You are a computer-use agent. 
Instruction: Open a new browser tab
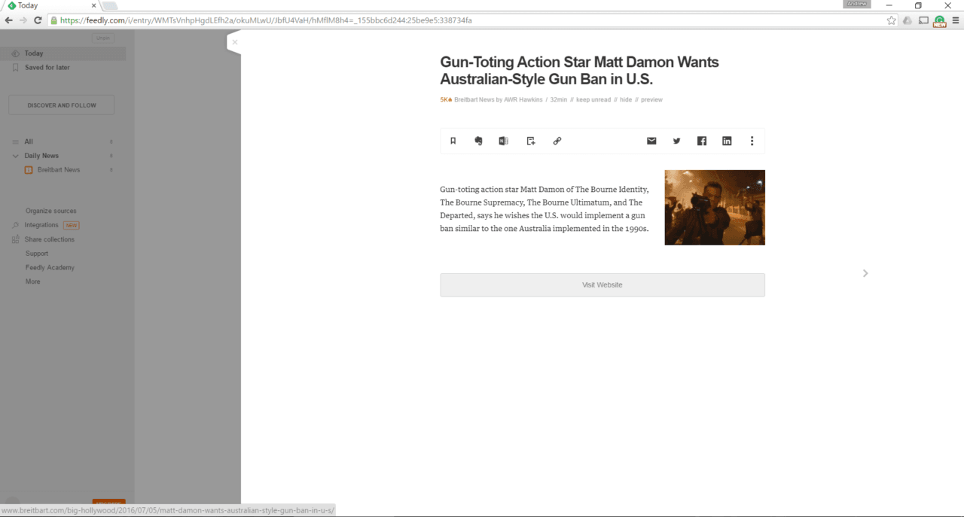point(110,6)
